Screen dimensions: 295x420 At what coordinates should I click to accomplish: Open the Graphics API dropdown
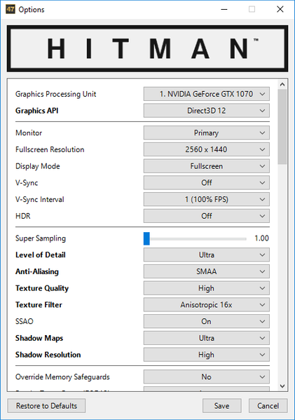pos(207,111)
